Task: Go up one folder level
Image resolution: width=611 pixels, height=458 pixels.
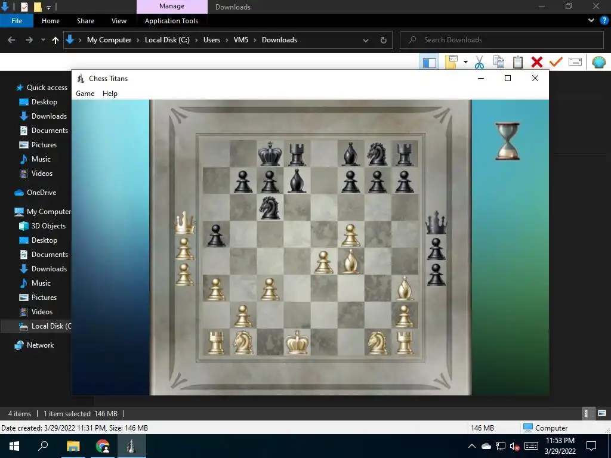Action: [x=55, y=40]
